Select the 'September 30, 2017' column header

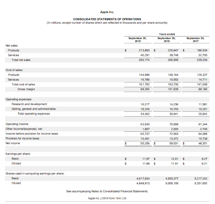point(195,39)
